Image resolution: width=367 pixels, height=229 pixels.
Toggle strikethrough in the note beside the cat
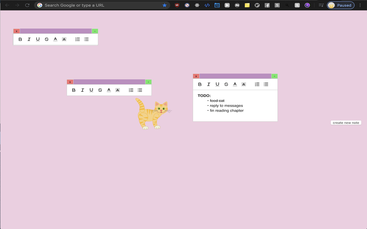pos(100,90)
